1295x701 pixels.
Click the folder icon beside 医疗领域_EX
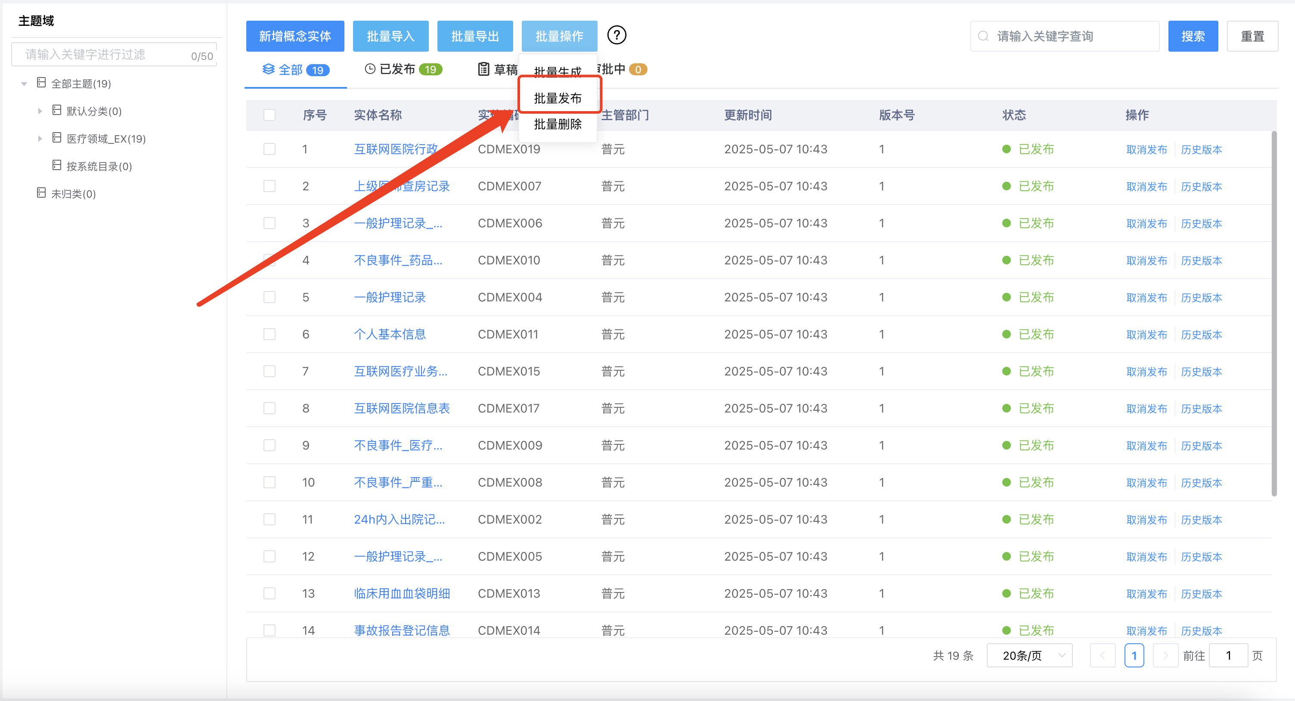(x=56, y=137)
